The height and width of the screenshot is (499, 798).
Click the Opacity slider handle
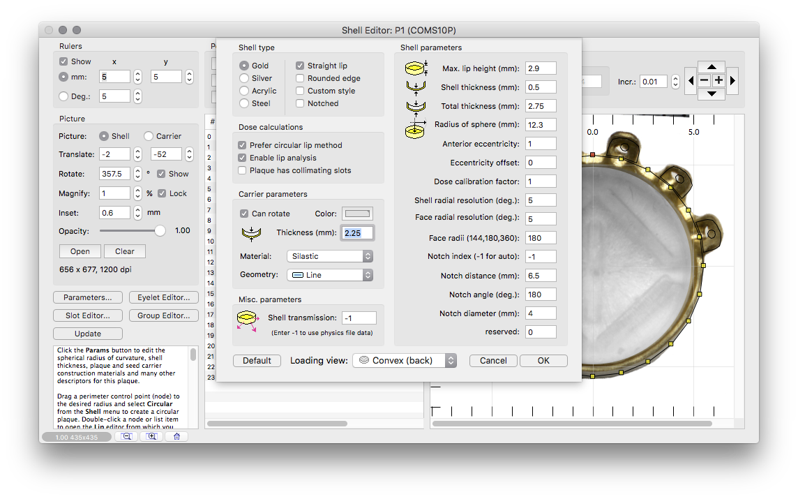pos(160,231)
